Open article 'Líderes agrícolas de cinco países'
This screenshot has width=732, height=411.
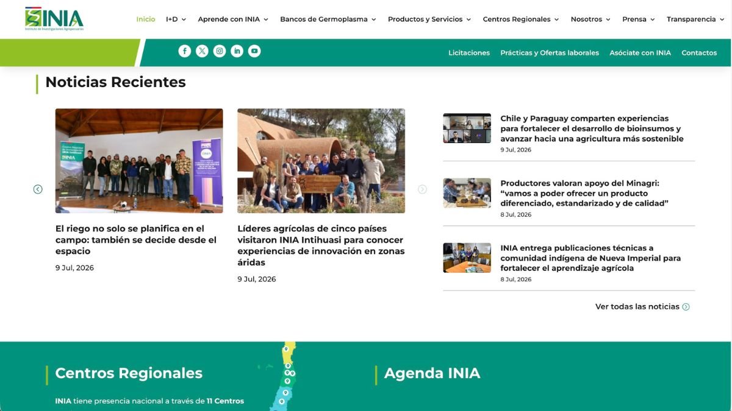321,245
